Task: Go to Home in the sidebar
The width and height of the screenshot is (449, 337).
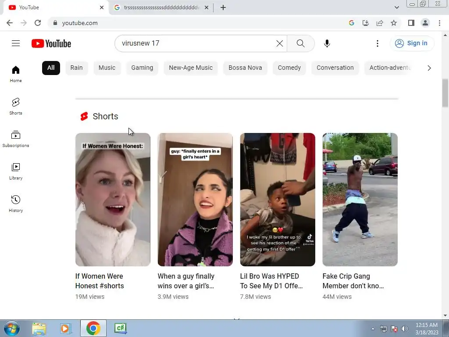Action: pos(16,74)
